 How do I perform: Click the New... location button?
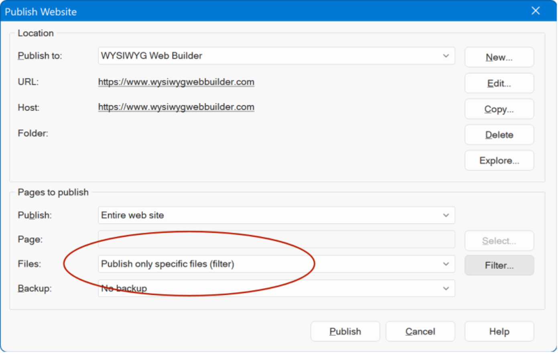point(499,57)
